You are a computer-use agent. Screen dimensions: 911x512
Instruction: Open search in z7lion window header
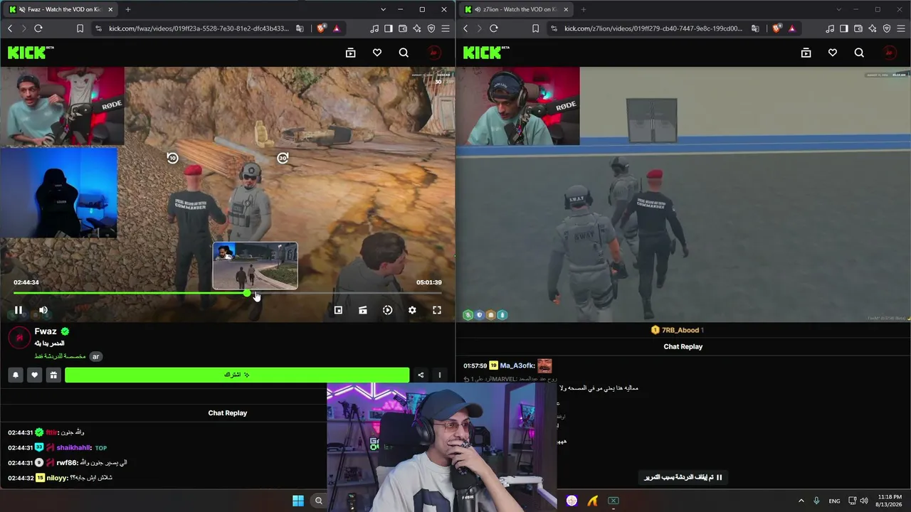[x=859, y=53]
